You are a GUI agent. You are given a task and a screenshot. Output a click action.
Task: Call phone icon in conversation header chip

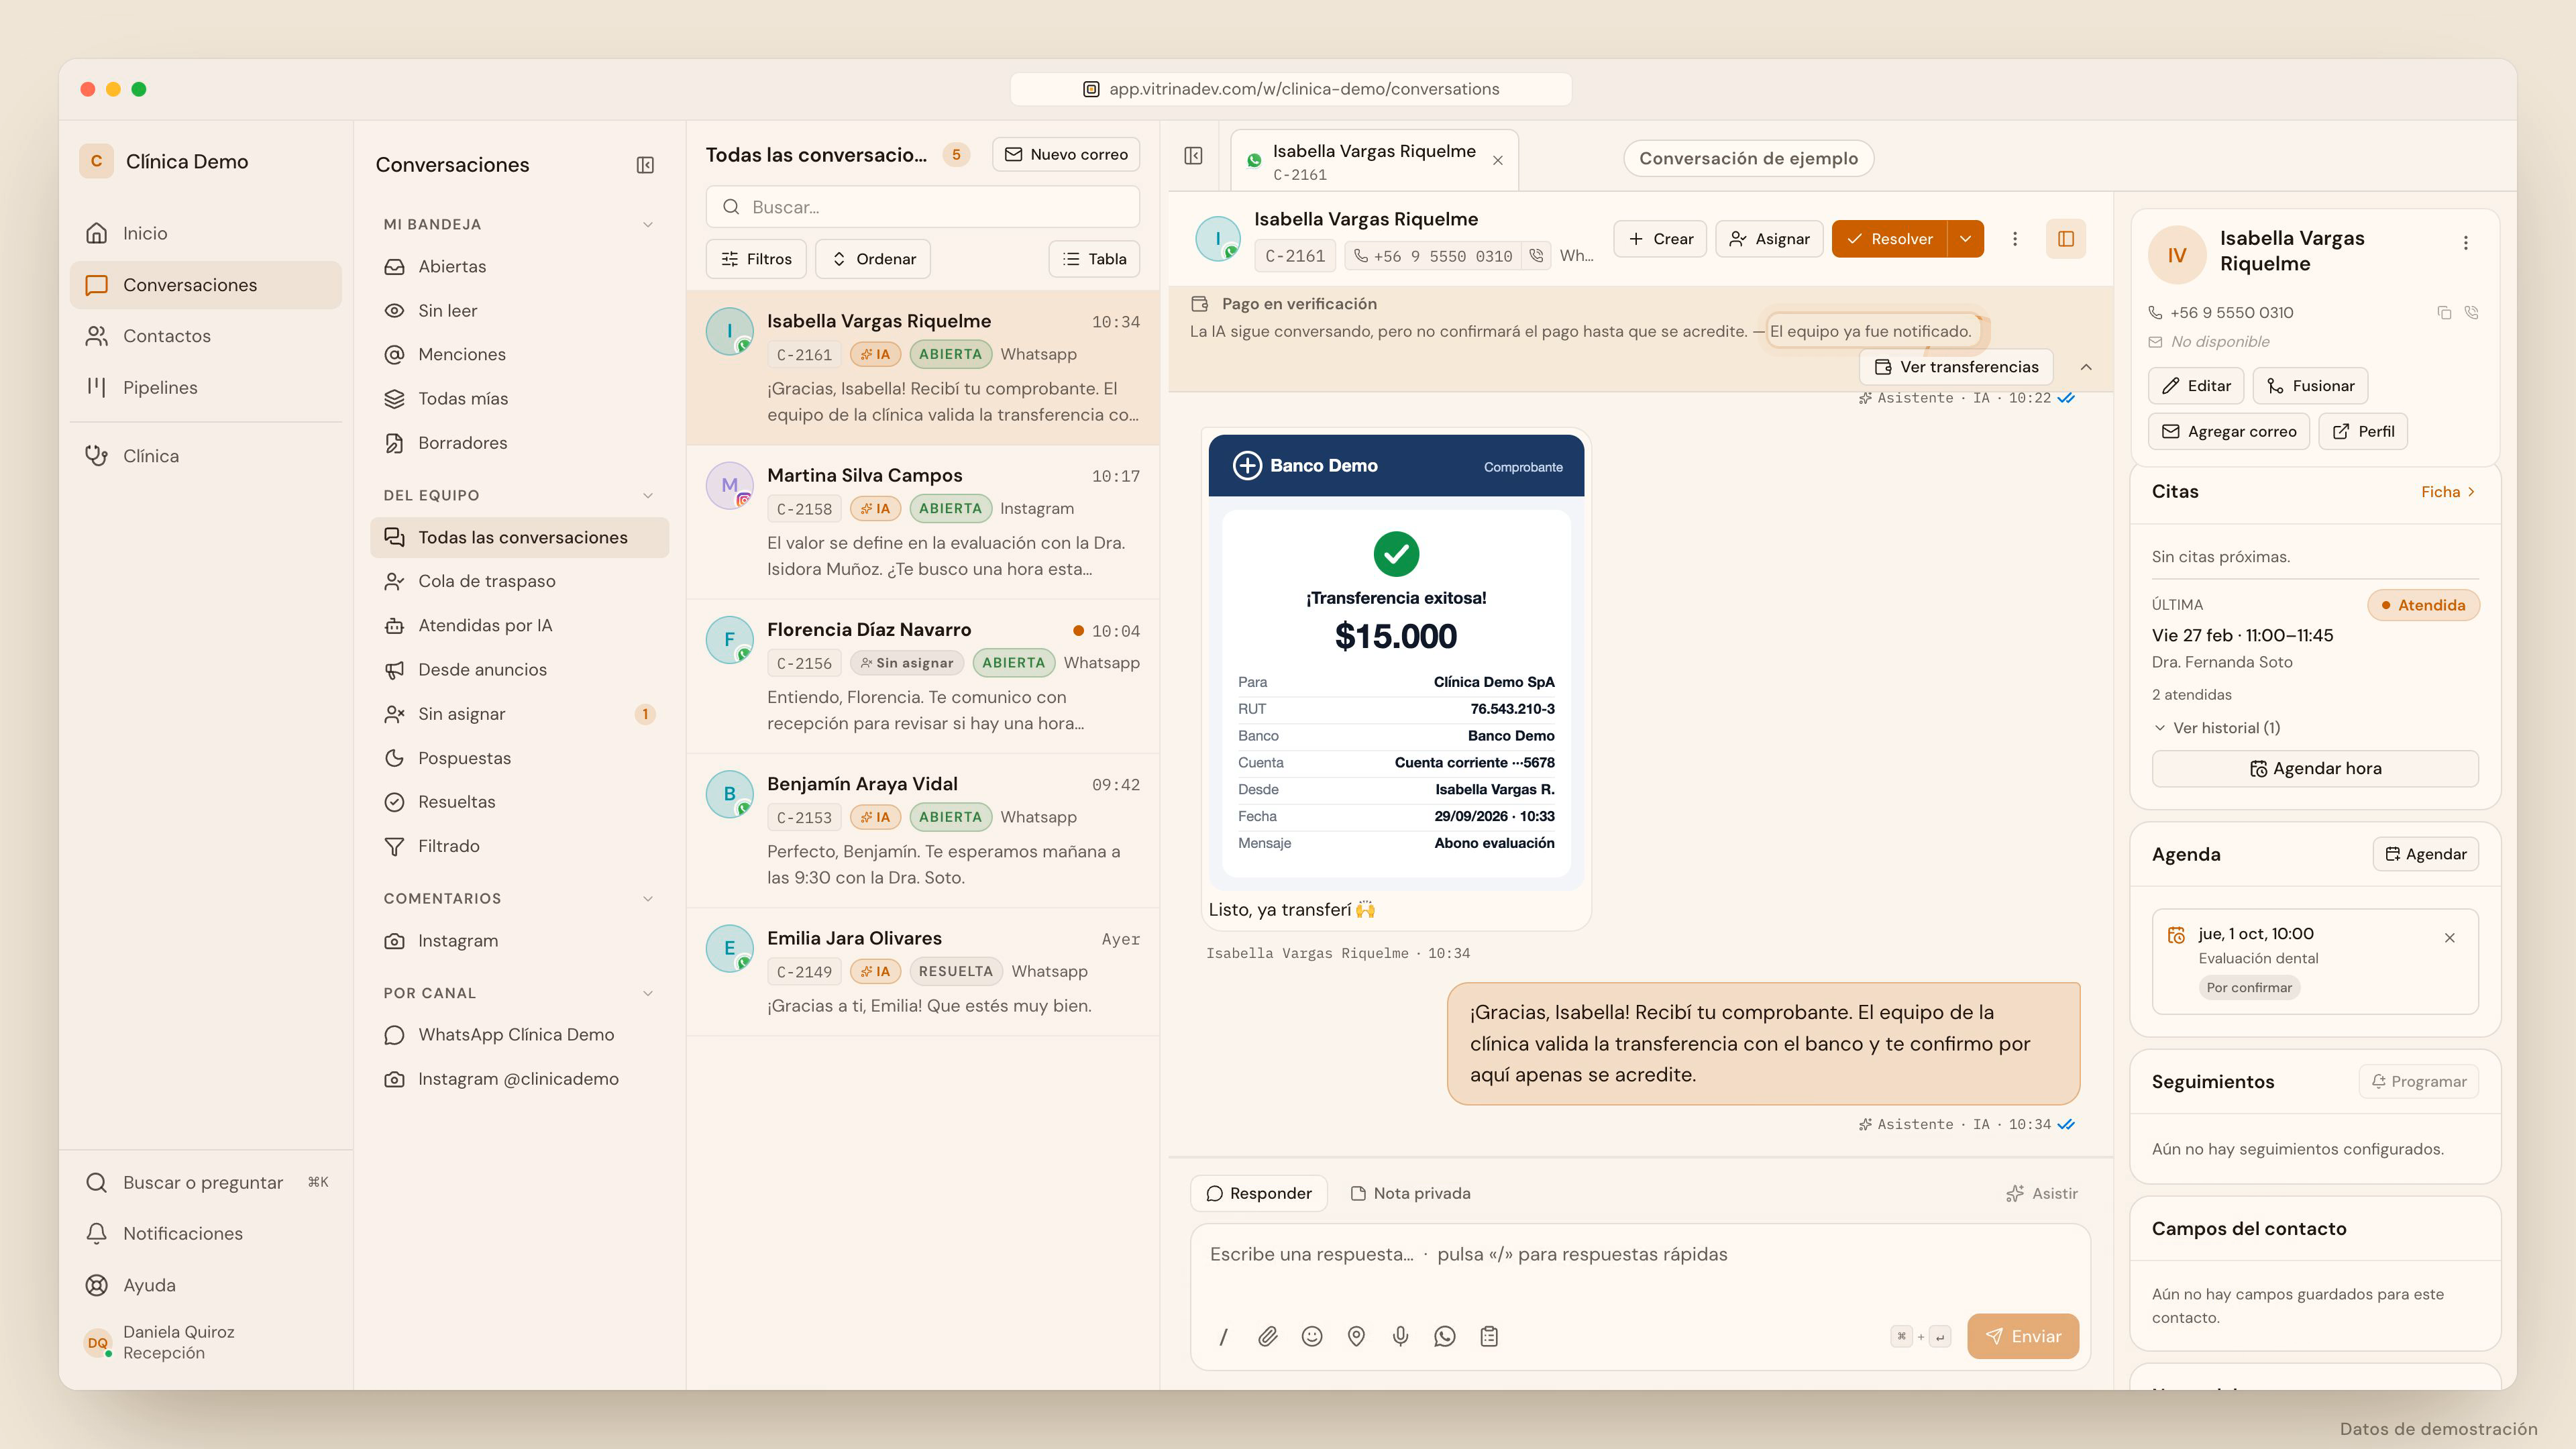pyautogui.click(x=1536, y=256)
